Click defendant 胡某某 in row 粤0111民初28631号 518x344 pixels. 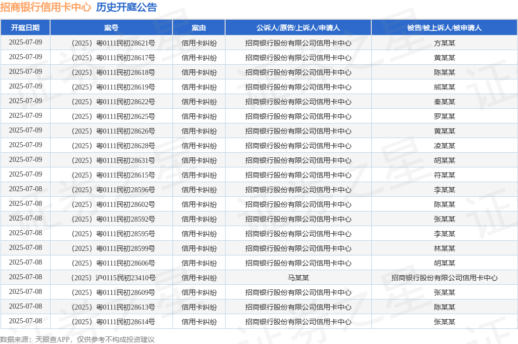coord(444,160)
